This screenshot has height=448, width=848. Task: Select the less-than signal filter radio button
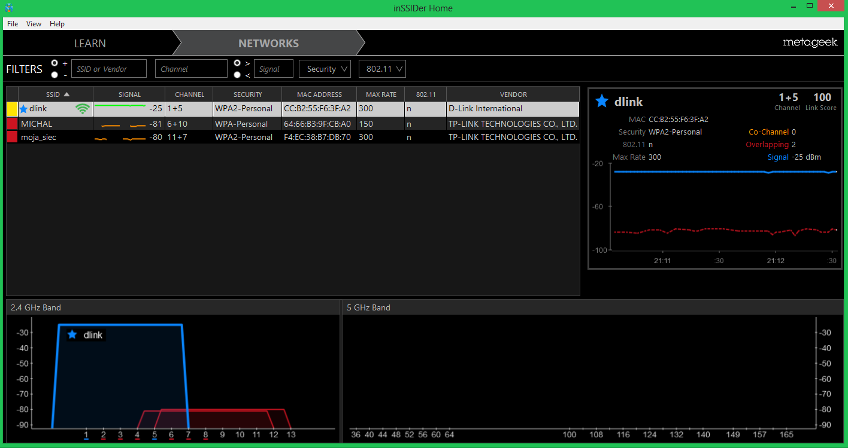(237, 75)
